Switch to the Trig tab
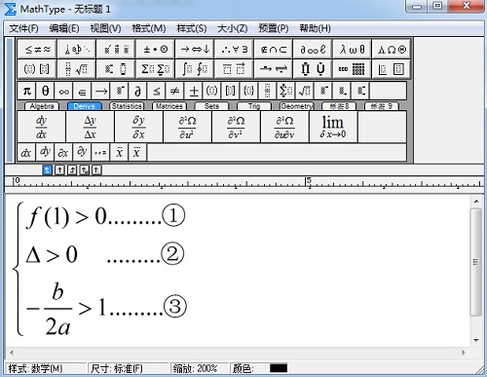The image size is (487, 377). 254,106
